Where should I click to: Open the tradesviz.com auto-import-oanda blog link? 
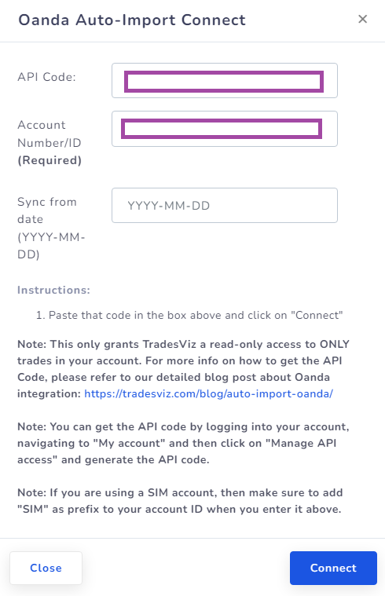click(x=208, y=393)
